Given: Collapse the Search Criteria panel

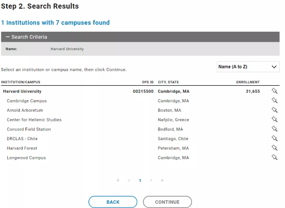Looking at the screenshot, I should [x=26, y=37].
